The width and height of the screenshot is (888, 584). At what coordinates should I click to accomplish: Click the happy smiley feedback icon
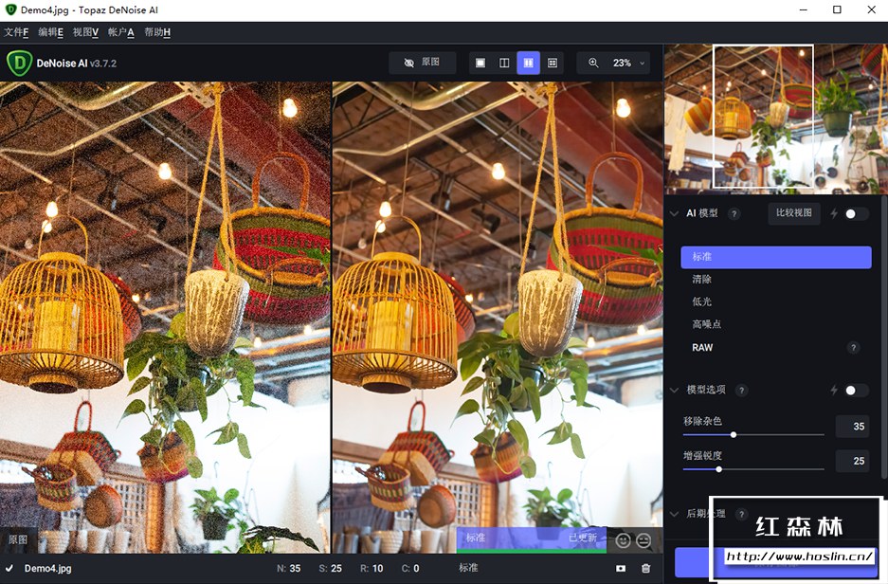tap(623, 539)
